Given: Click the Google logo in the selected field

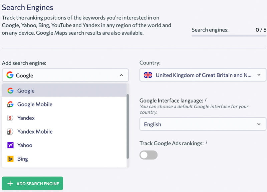Looking at the screenshot, I should pos(10,75).
